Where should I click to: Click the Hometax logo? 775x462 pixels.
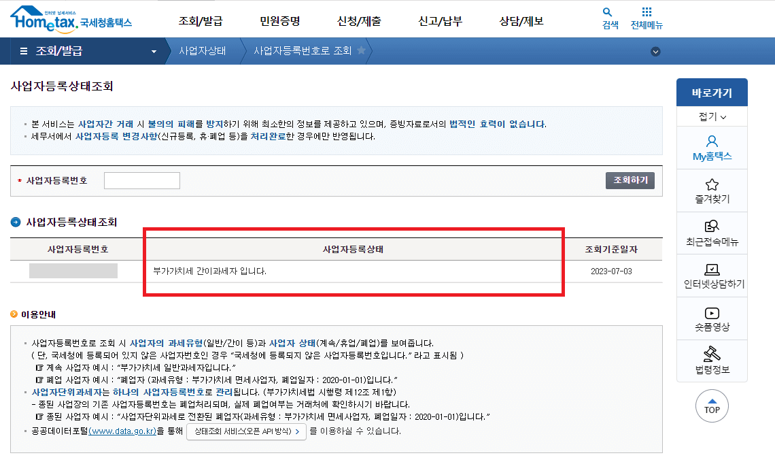44,18
